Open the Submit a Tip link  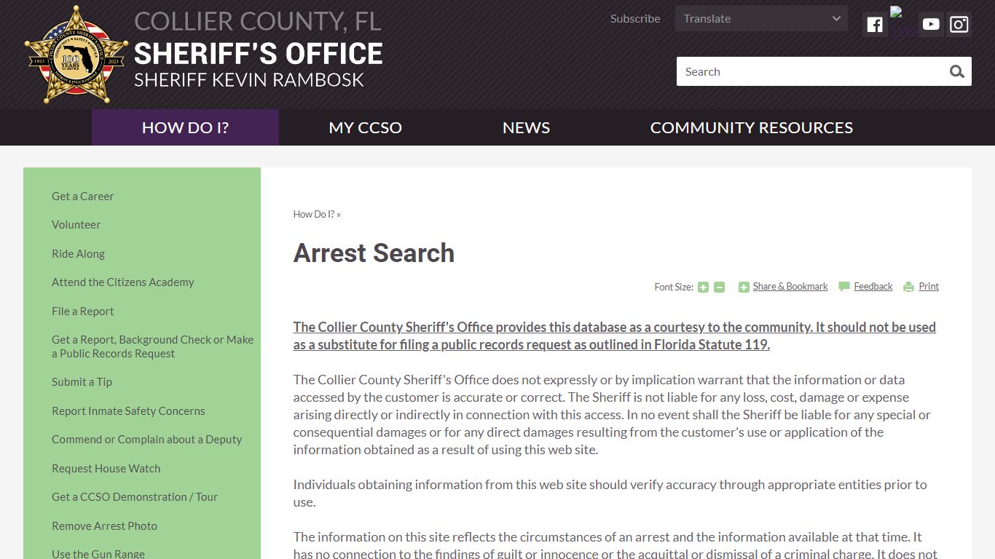point(82,381)
